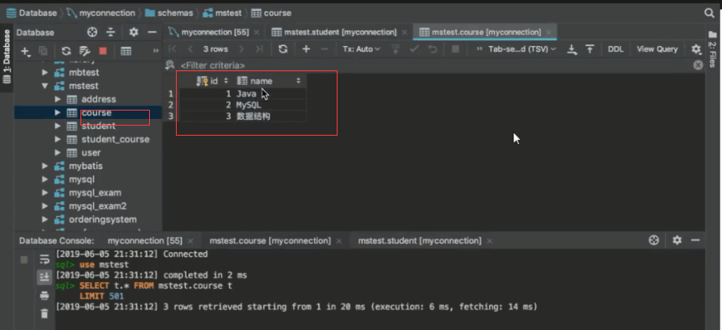The image size is (722, 330).
Task: Open data editor settings gear
Action: click(696, 49)
